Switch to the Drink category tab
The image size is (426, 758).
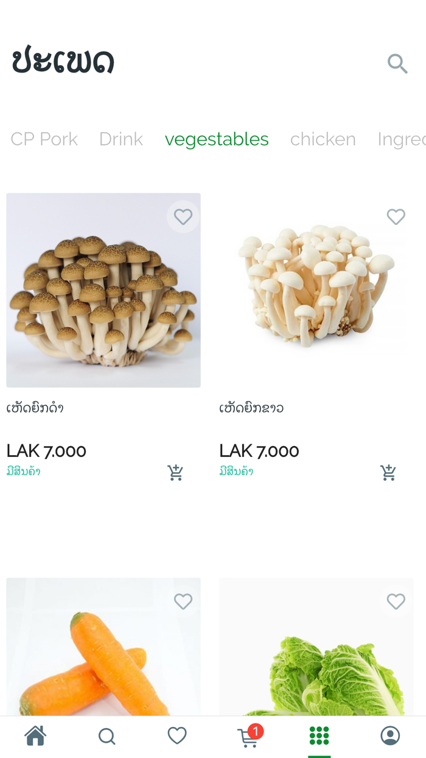point(120,139)
